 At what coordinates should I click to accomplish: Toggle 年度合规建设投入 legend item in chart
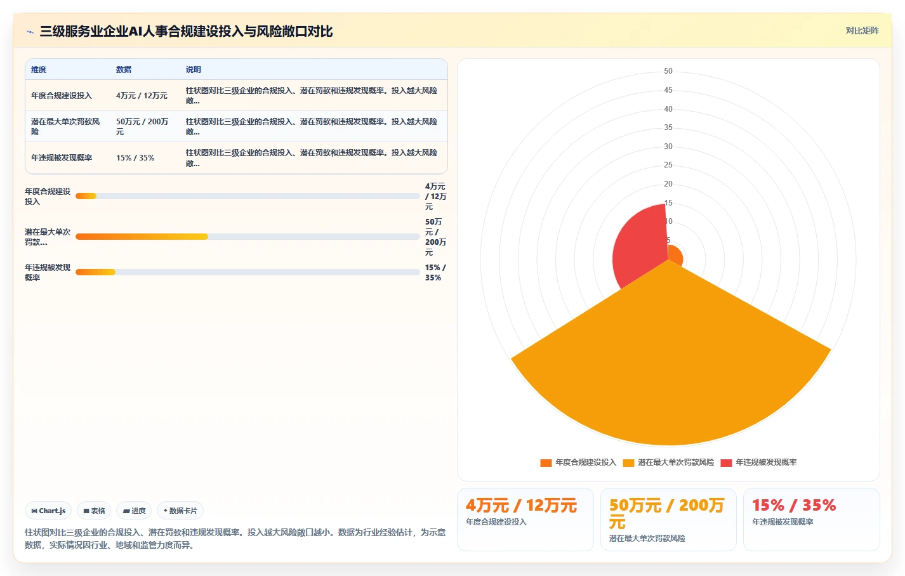[578, 462]
